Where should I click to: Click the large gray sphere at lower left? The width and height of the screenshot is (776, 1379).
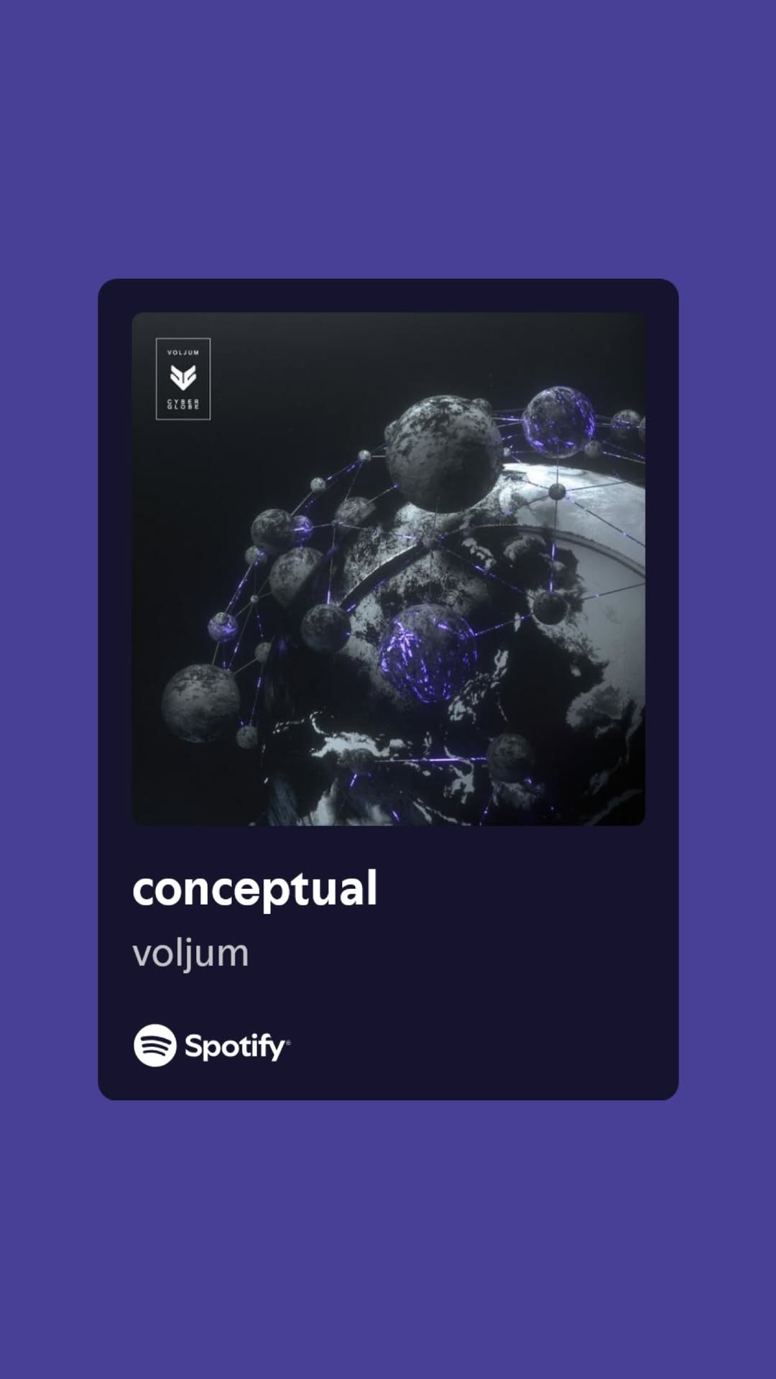(200, 703)
